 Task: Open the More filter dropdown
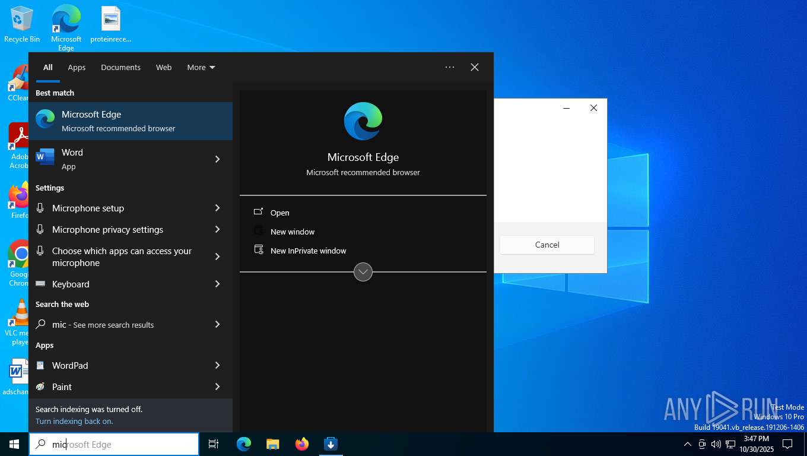tap(201, 67)
